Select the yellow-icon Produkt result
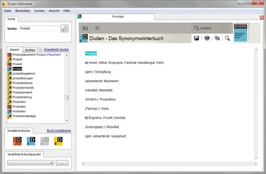 [15, 60]
